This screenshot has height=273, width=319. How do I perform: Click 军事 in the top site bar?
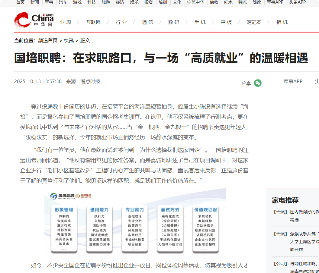click(49, 2)
